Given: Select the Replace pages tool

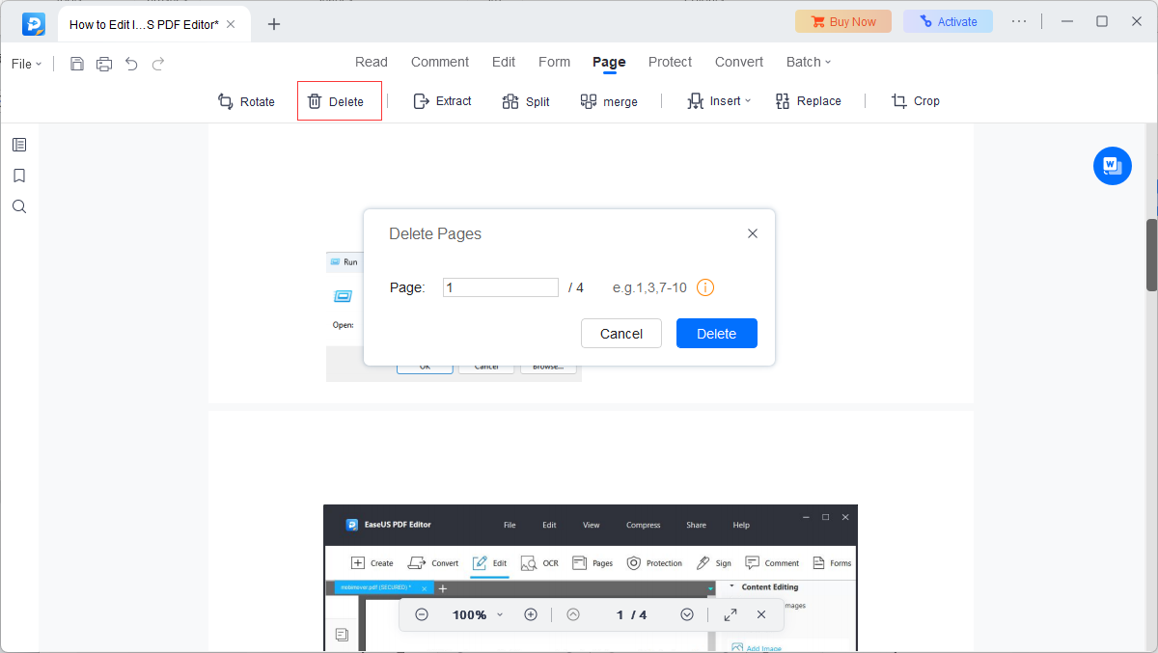Looking at the screenshot, I should pos(808,100).
